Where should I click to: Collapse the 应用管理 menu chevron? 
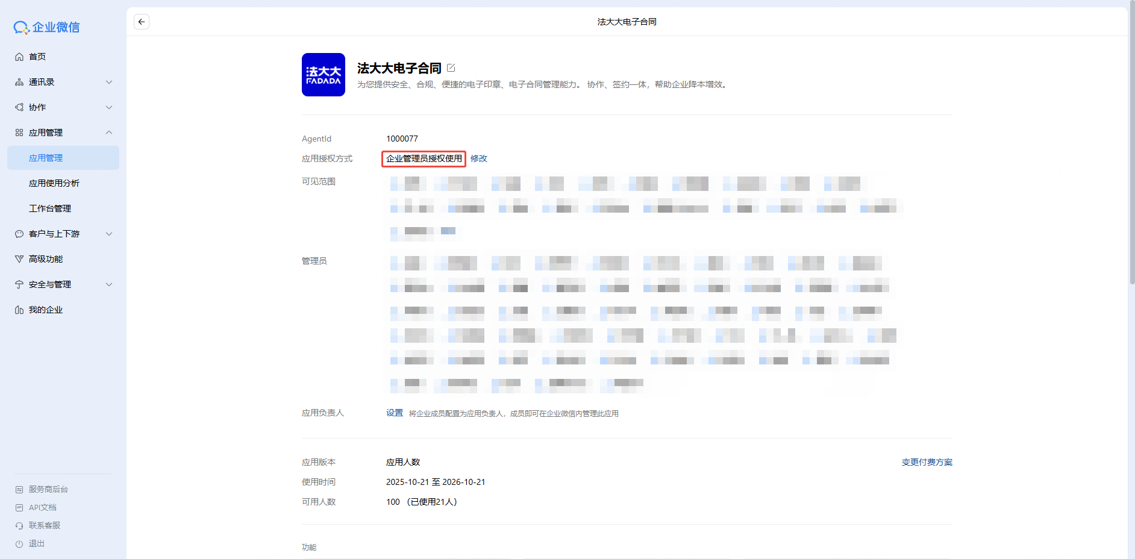[x=109, y=133]
